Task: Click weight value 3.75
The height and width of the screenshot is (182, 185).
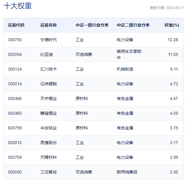Action: pyautogui.click(x=174, y=128)
